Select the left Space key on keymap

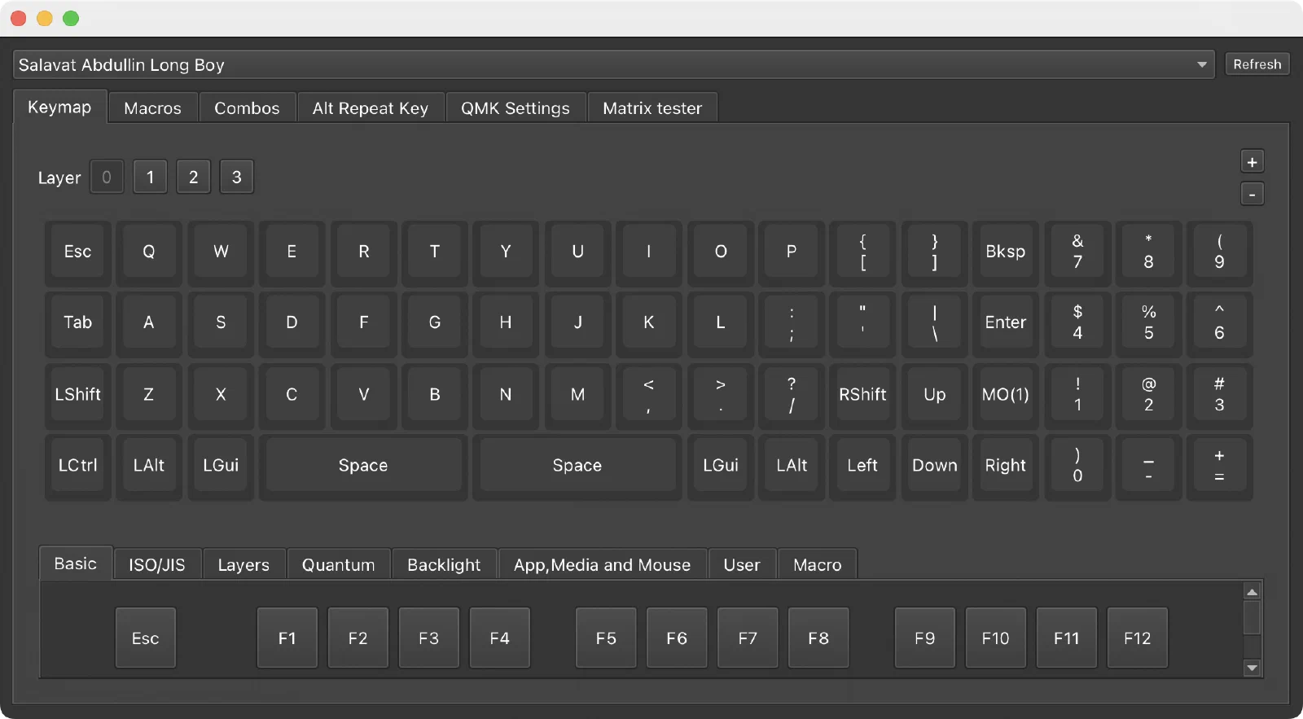(x=363, y=466)
